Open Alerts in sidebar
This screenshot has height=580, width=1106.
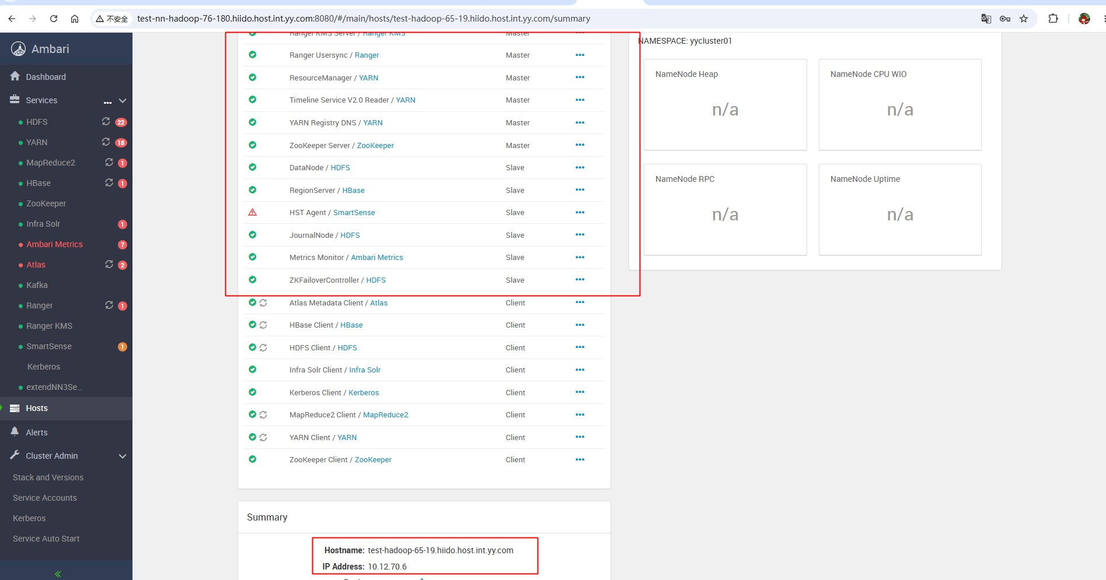(x=37, y=433)
